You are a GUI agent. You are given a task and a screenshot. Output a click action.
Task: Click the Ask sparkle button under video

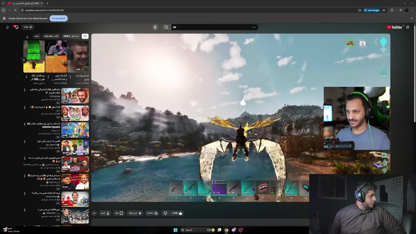coord(135,213)
